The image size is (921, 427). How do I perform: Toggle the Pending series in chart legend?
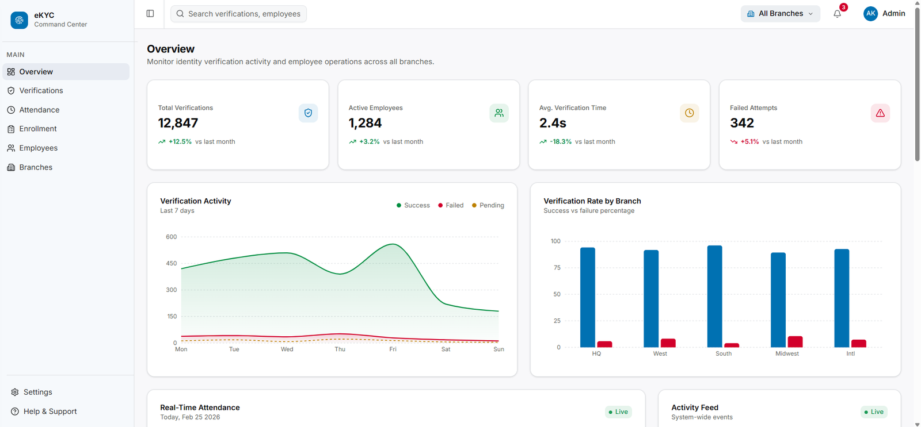[488, 205]
